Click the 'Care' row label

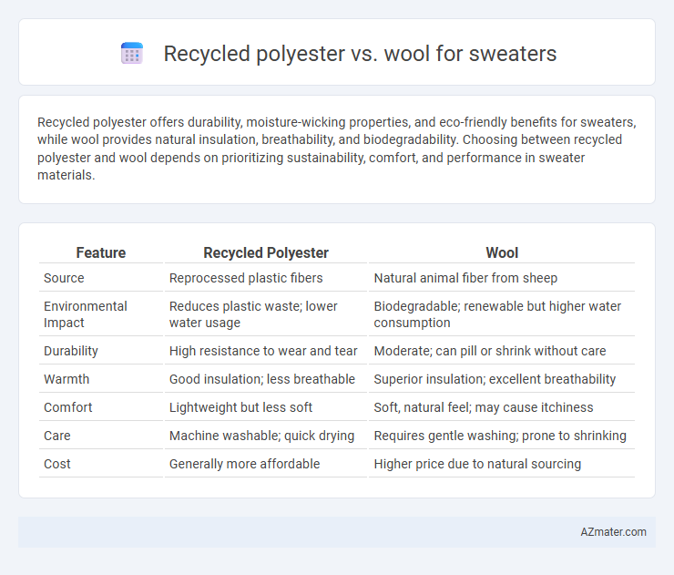pyautogui.click(x=57, y=436)
